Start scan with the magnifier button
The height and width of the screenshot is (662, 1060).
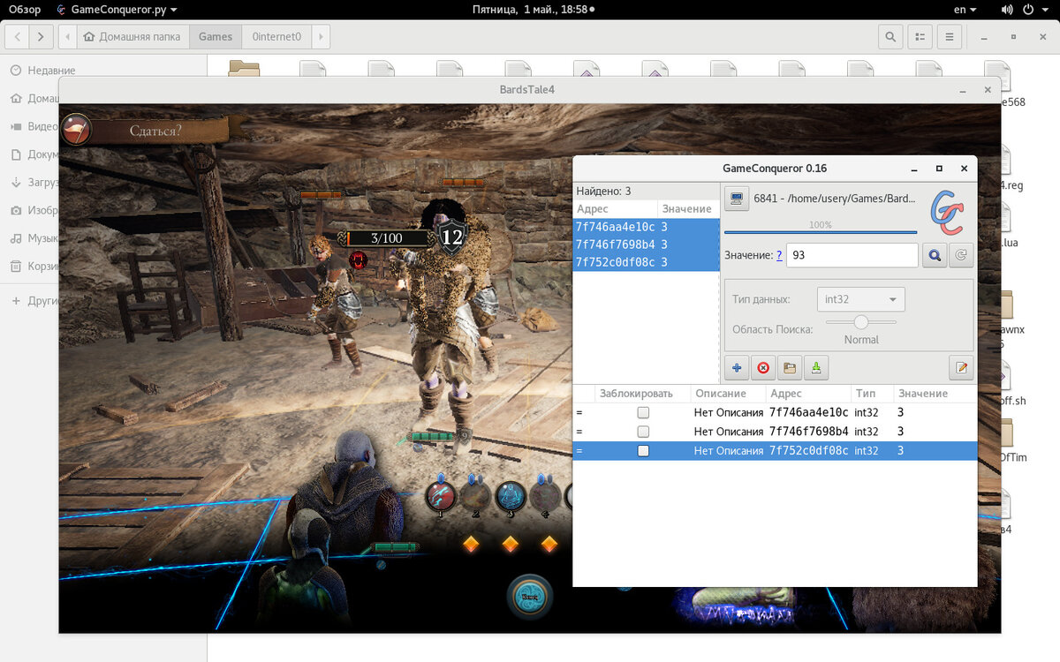pyautogui.click(x=934, y=255)
